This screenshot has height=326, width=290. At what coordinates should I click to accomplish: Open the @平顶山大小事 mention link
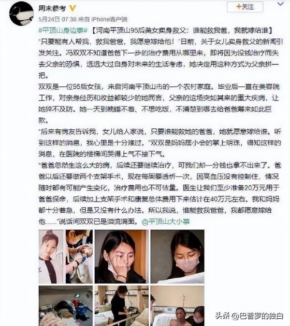click(x=166, y=221)
